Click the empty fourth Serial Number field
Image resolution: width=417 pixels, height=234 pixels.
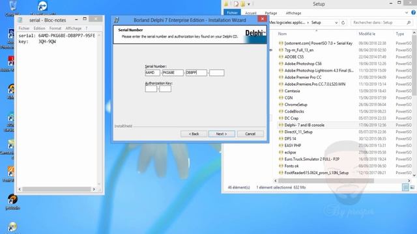point(217,73)
